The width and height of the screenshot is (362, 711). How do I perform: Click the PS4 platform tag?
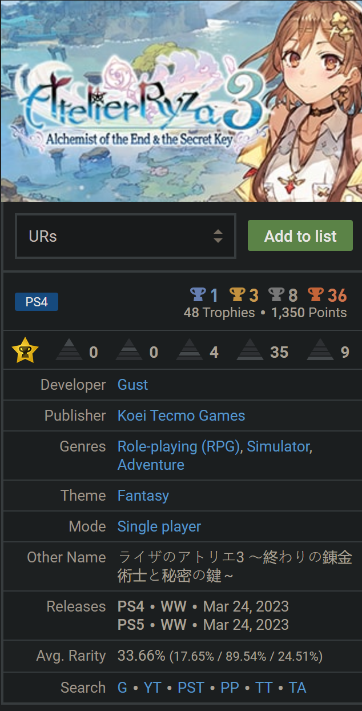coord(37,302)
